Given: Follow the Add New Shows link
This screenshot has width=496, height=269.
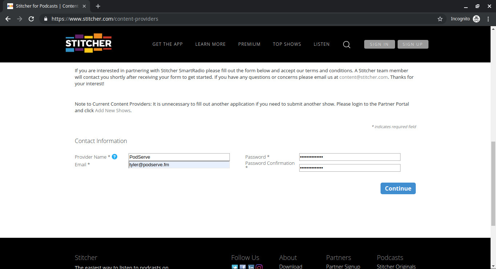Looking at the screenshot, I should coord(113,110).
